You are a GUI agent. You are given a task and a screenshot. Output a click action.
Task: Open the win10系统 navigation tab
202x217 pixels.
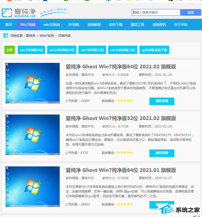(x=52, y=25)
